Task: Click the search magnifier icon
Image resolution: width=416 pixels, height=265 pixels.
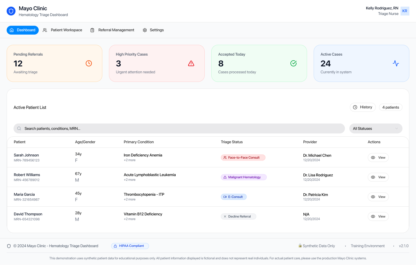Action: 19,129
